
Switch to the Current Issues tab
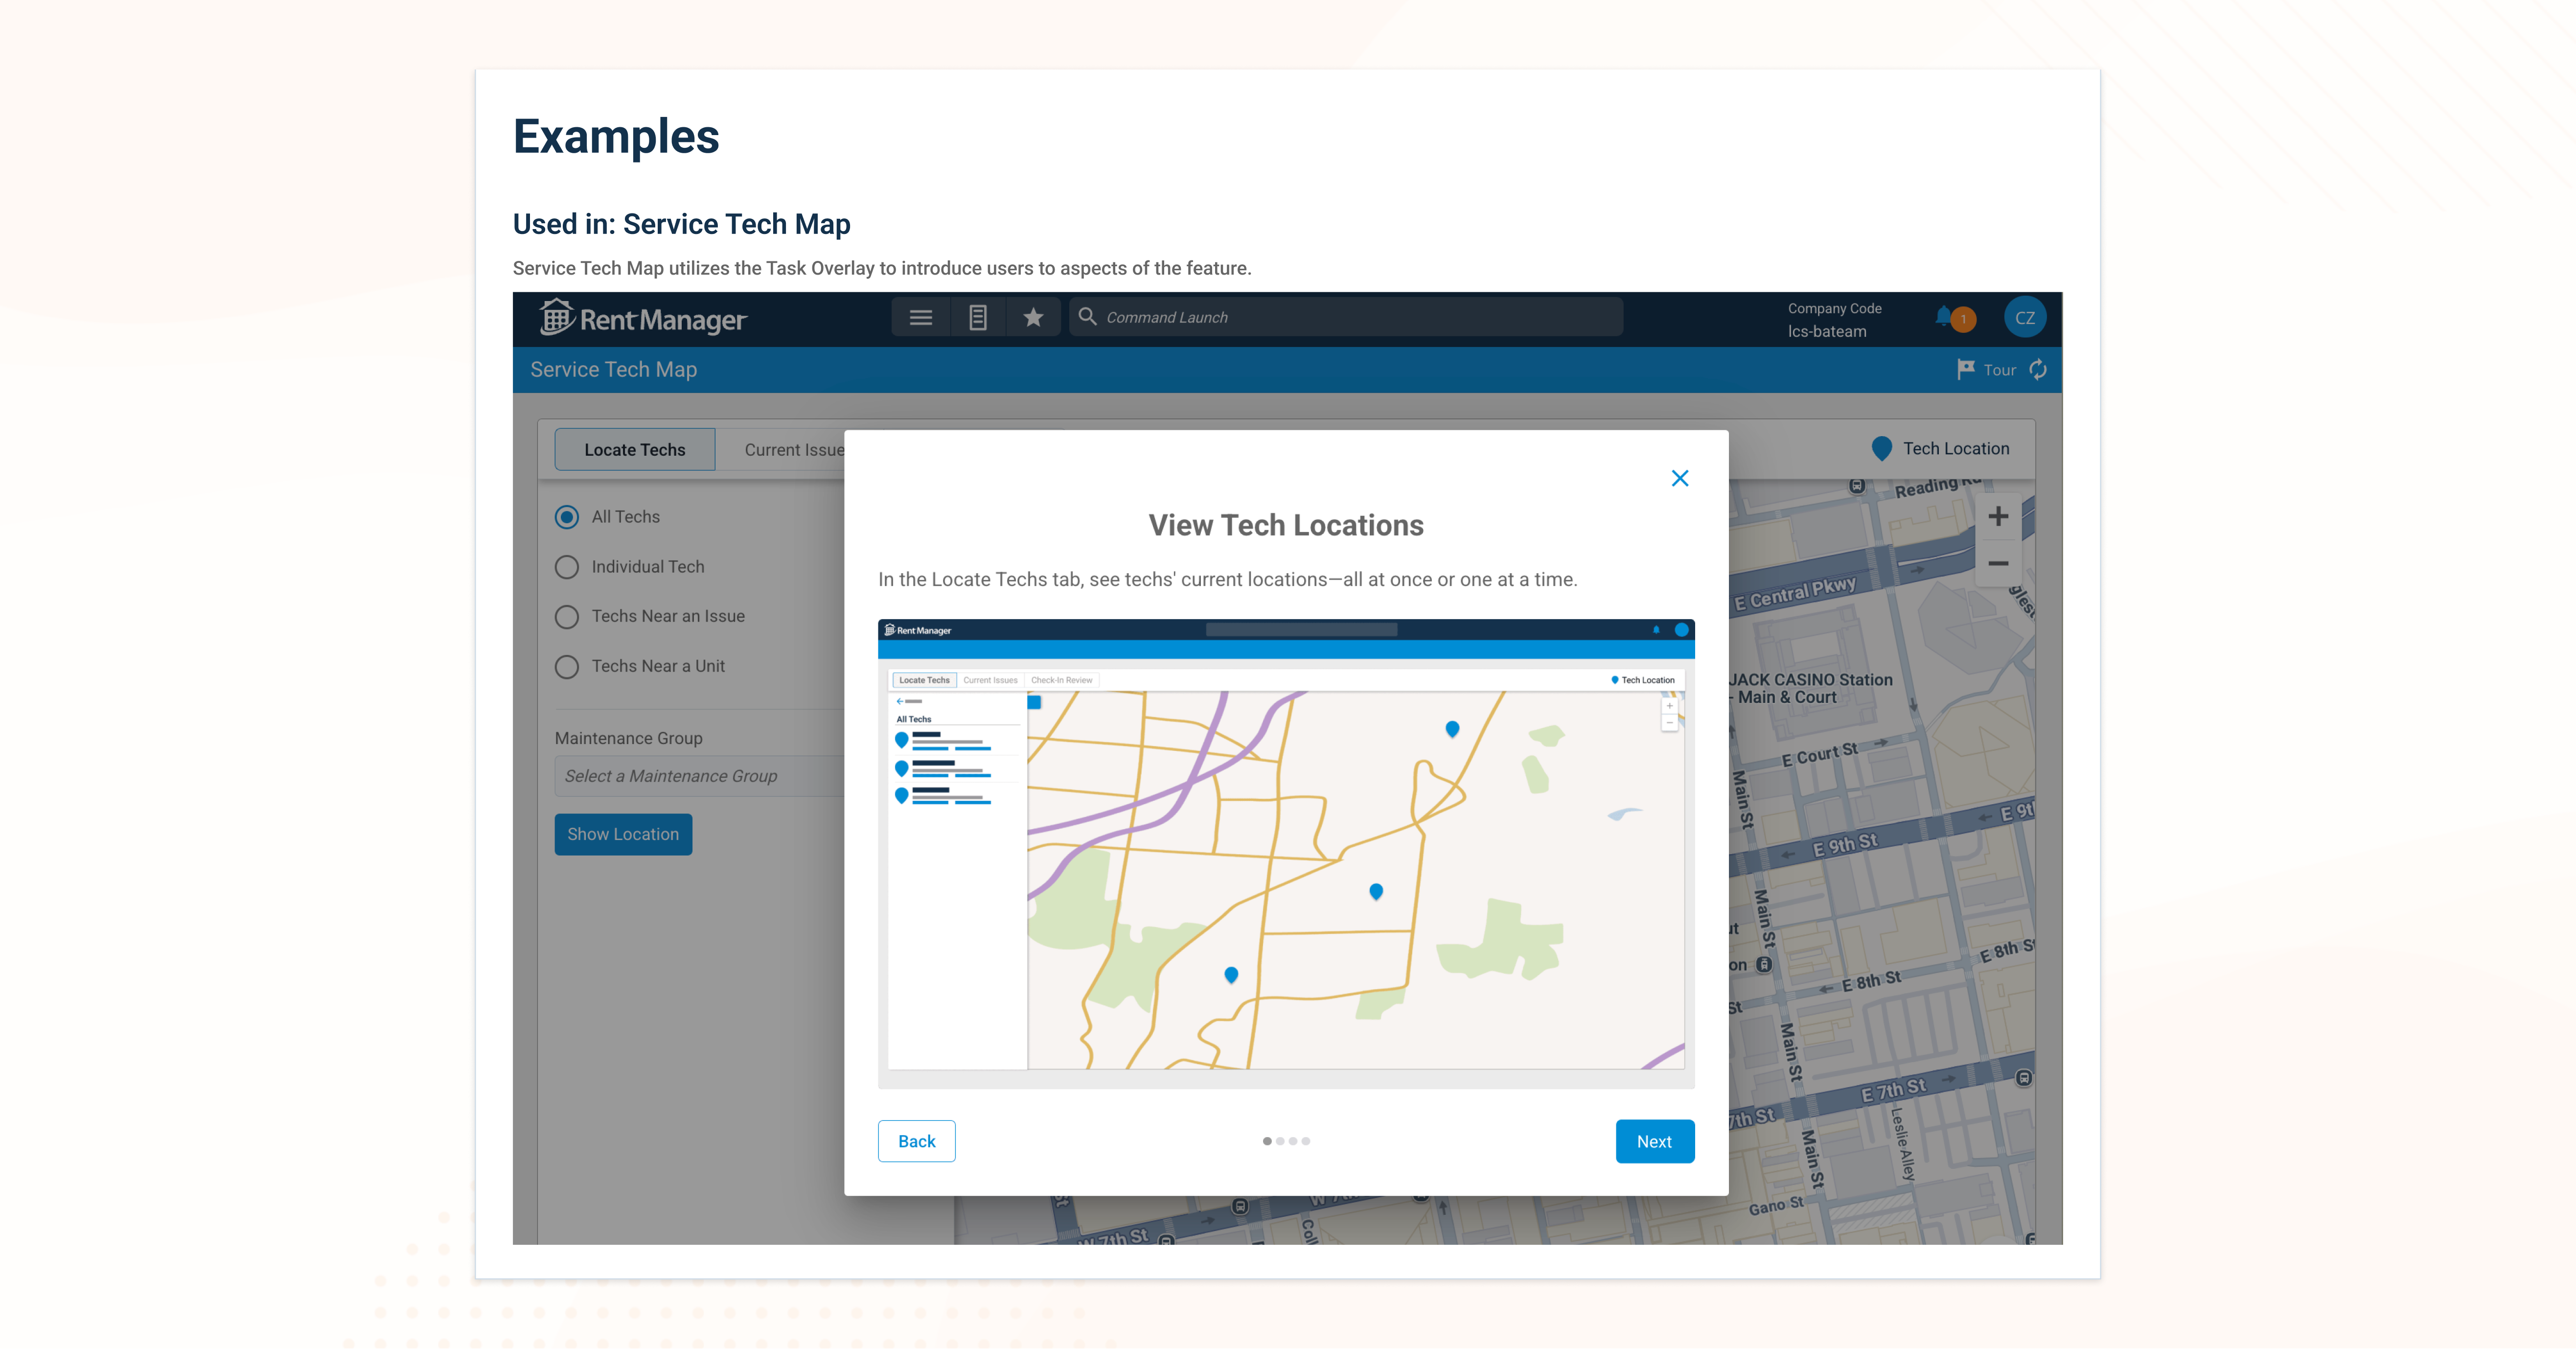point(794,450)
